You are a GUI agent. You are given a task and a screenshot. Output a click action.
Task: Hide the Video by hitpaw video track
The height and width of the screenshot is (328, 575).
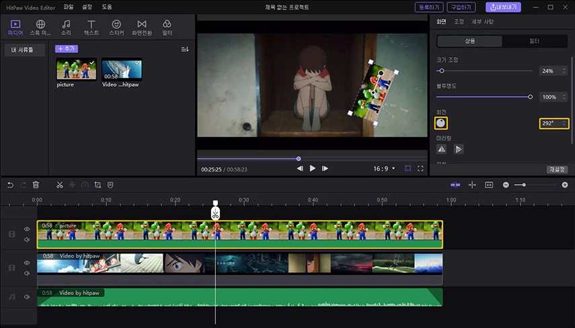pos(27,263)
